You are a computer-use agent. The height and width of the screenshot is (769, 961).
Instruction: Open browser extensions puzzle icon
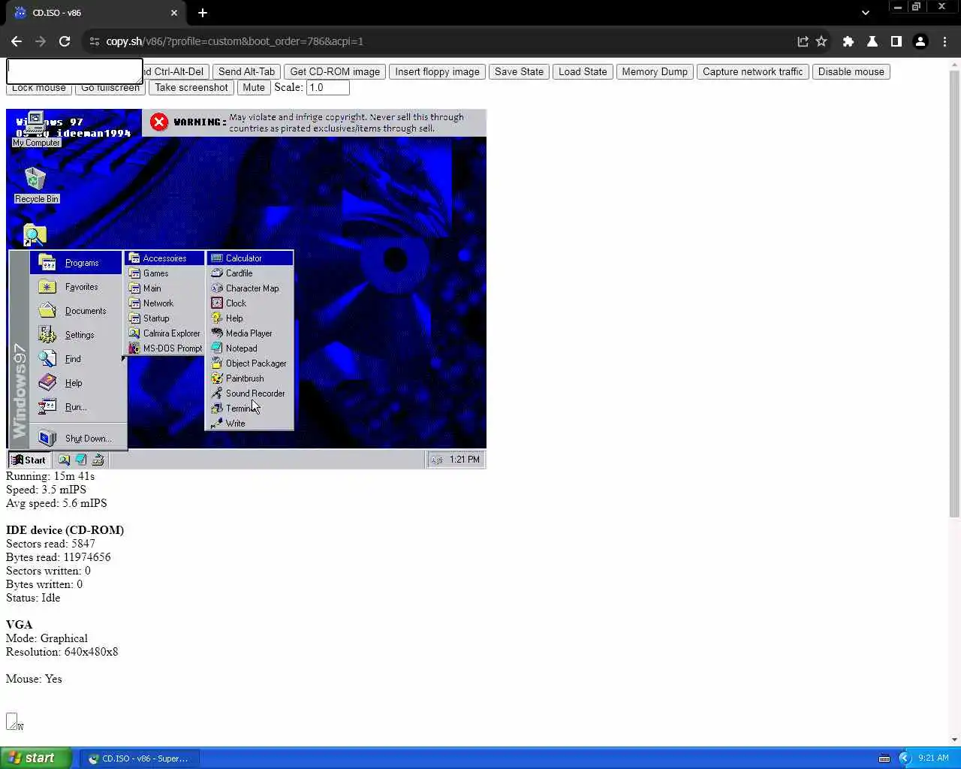pos(848,41)
